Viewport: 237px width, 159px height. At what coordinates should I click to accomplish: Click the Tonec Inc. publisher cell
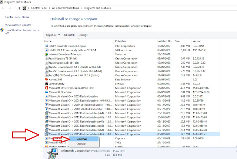121,54
